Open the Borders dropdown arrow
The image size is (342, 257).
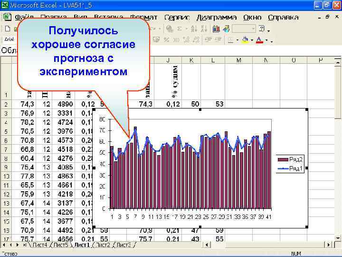237,40
